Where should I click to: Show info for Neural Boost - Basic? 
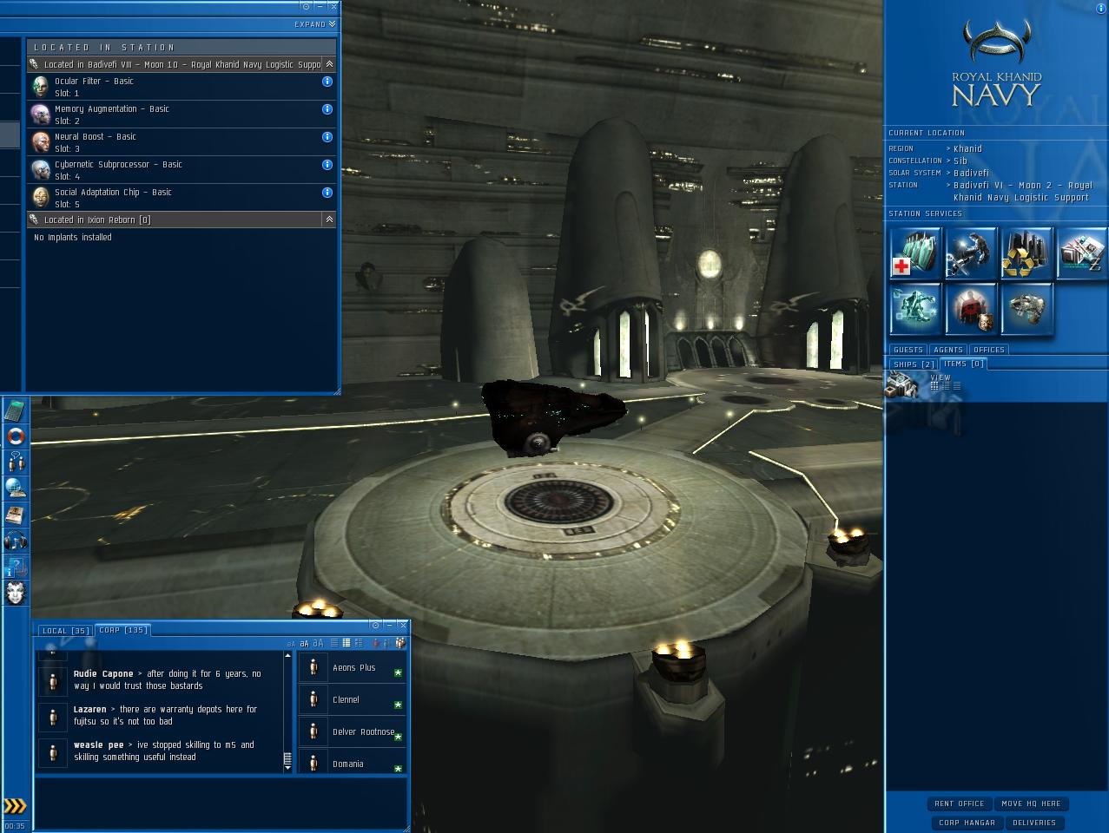point(327,137)
